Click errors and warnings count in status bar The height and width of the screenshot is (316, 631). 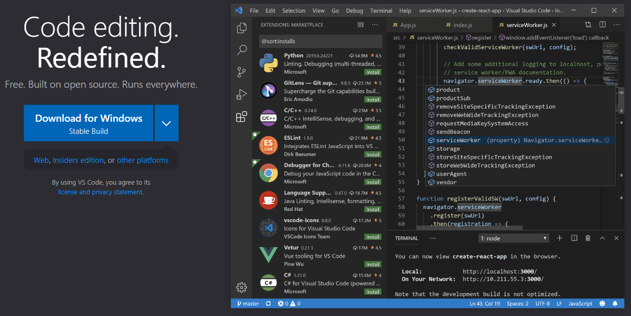click(x=289, y=303)
